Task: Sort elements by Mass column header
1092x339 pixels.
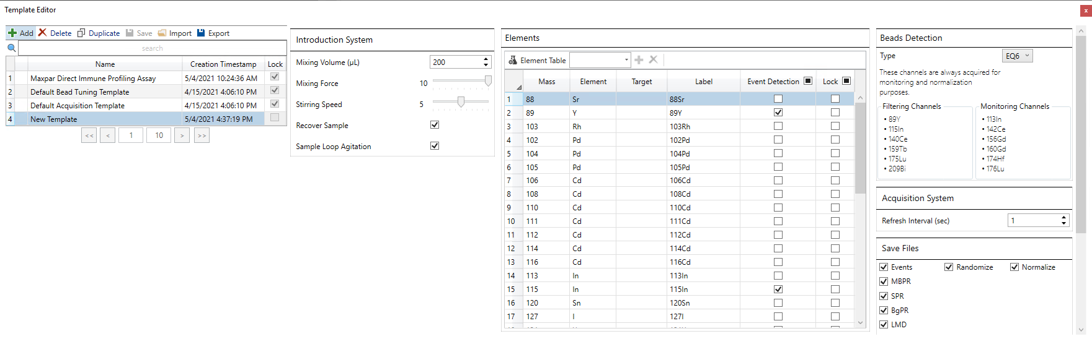Action: [546, 82]
